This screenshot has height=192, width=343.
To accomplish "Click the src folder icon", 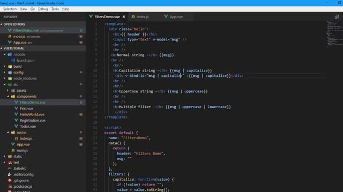I will pos(10,84).
